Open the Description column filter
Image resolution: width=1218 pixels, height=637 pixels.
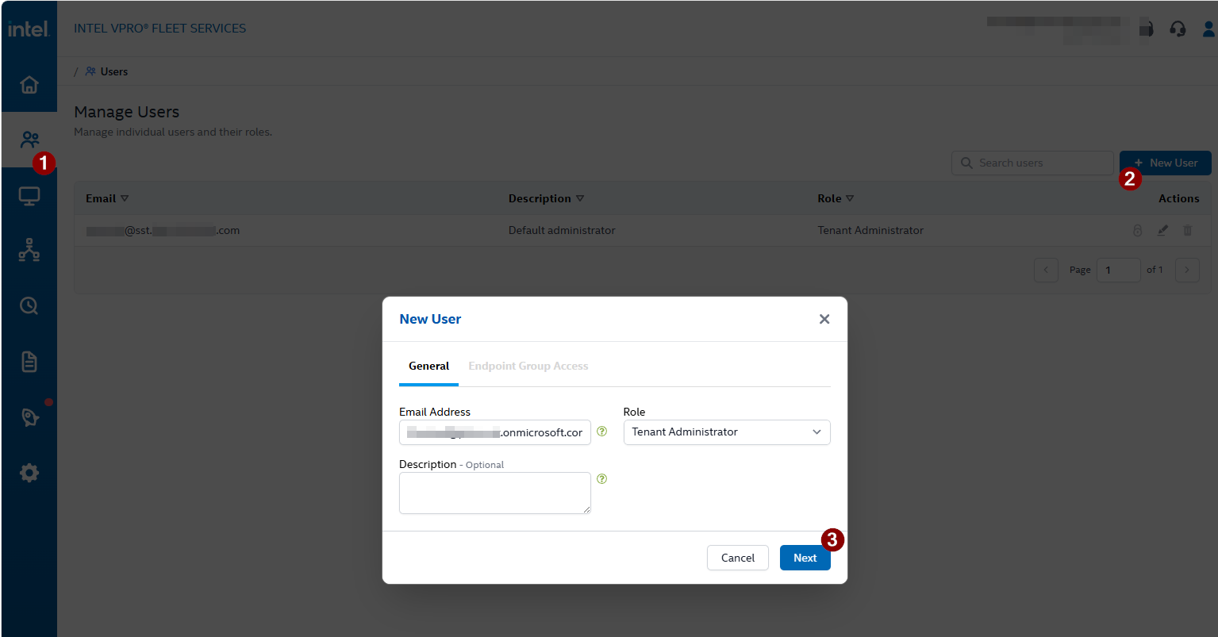[580, 198]
